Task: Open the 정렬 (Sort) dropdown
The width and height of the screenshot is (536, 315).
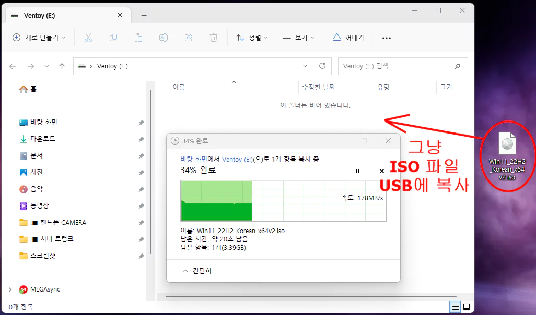Action: [x=252, y=38]
